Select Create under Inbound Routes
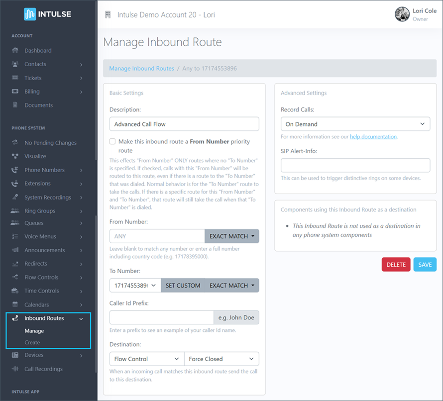 [32, 342]
